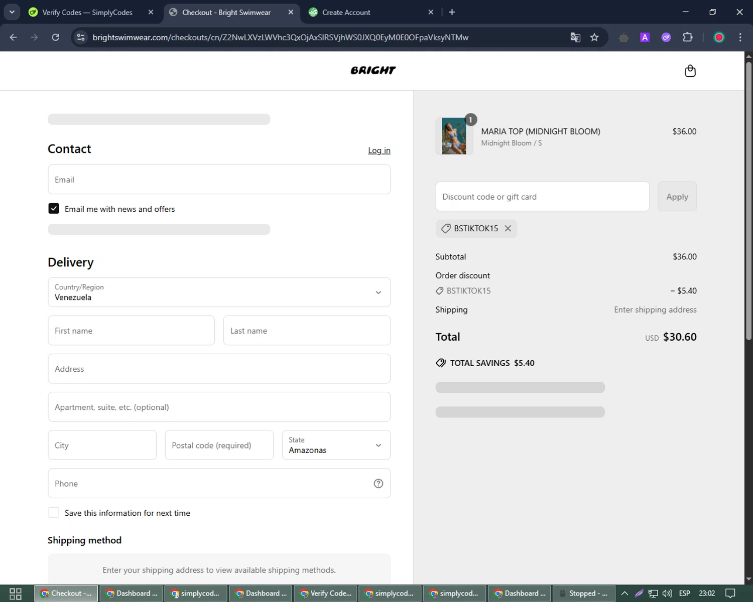
Task: Click the browser forward arrow
Action: pos(34,37)
